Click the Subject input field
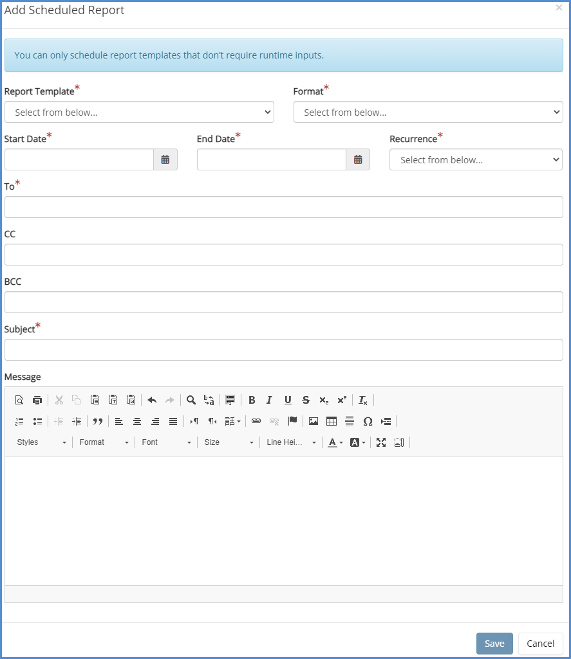 pyautogui.click(x=284, y=350)
